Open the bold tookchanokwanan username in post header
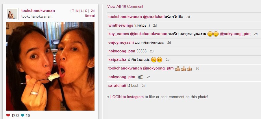The width and height of the screenshot is (261, 119). click(x=38, y=11)
